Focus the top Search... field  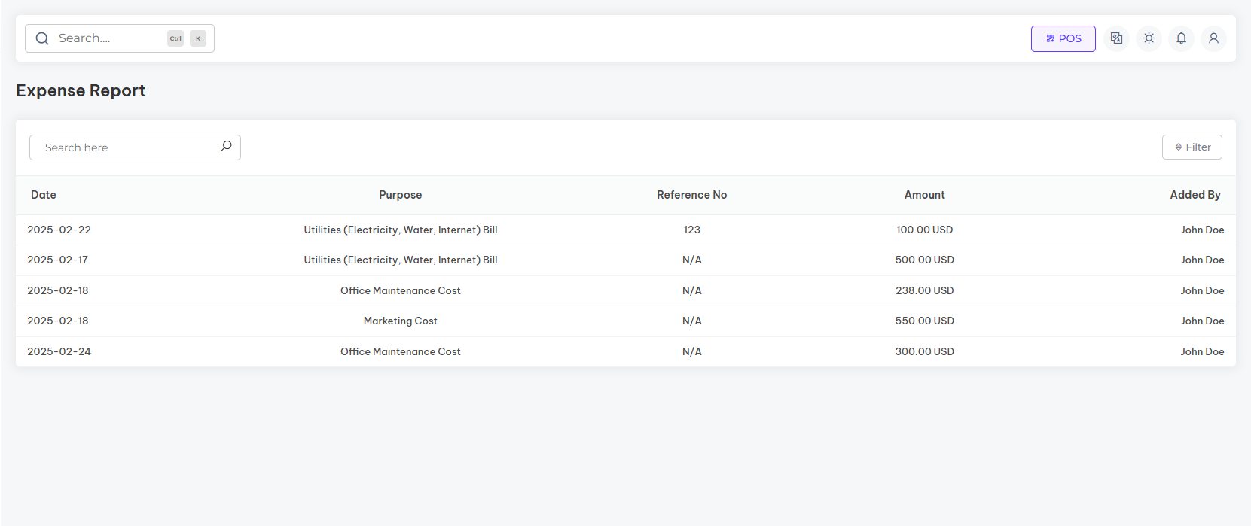pyautogui.click(x=105, y=38)
